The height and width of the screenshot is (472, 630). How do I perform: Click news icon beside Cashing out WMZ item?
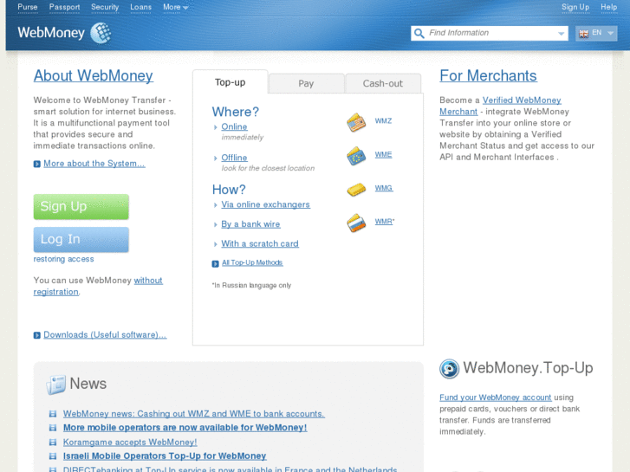coord(53,414)
